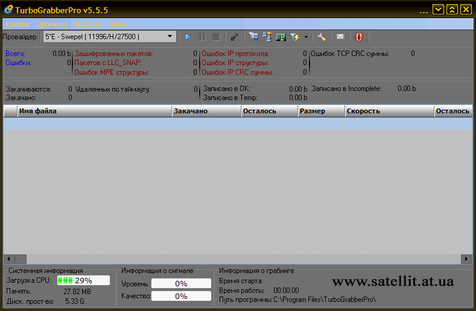Image resolution: width=476 pixels, height=311 pixels.
Task: Click the Ошибок MPE структуры label
Action: click(x=112, y=72)
